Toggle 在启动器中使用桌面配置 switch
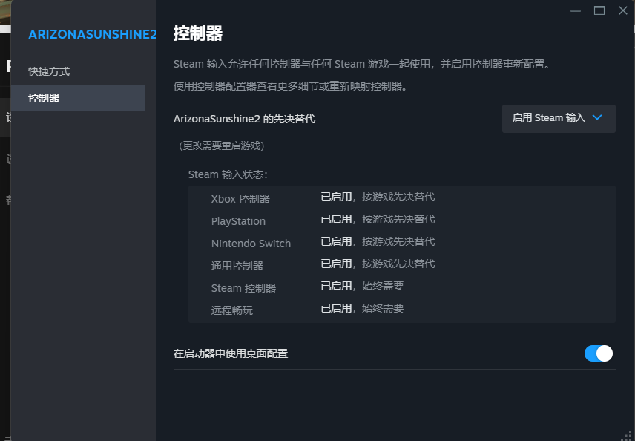Image resolution: width=635 pixels, height=441 pixels. [598, 353]
